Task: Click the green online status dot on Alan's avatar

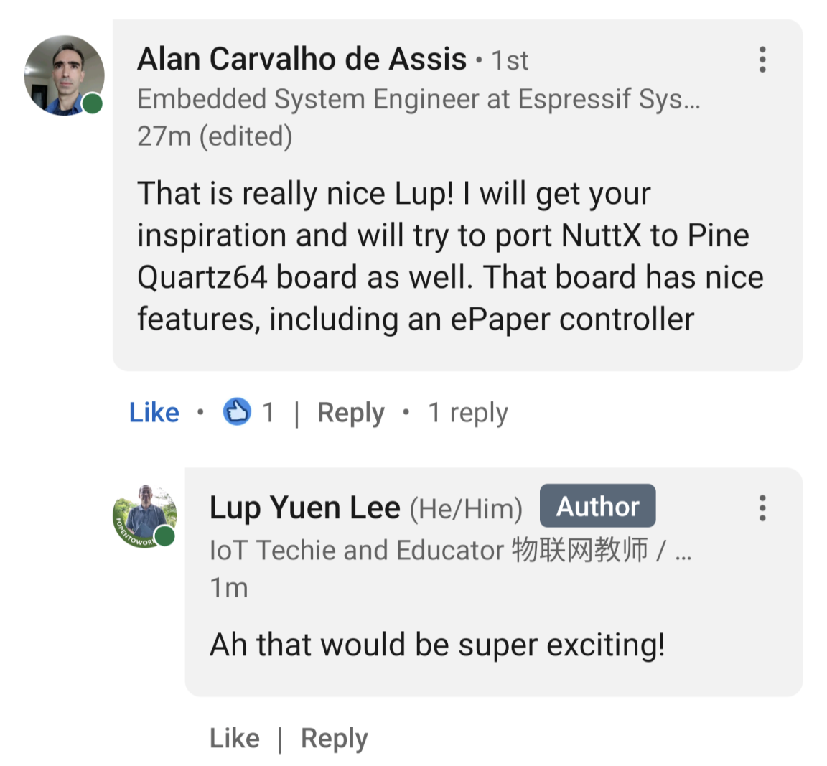Action: [93, 103]
